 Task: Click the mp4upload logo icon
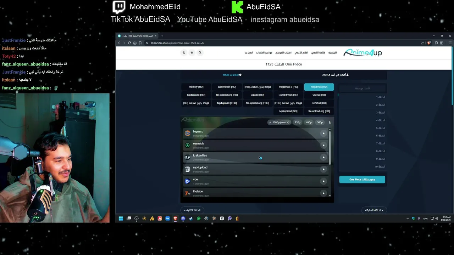pos(187,169)
